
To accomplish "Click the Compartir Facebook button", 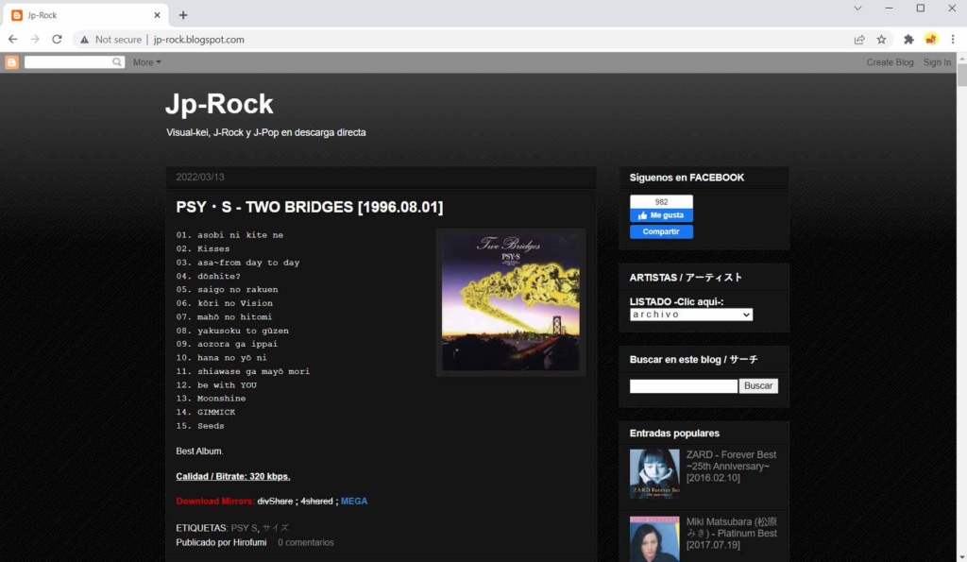I will tap(661, 232).
